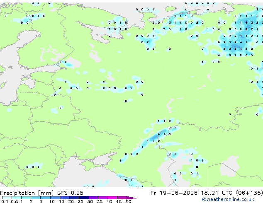Click the '45' legend scale label
The width and height of the screenshot is (263, 203).
point(119,201)
